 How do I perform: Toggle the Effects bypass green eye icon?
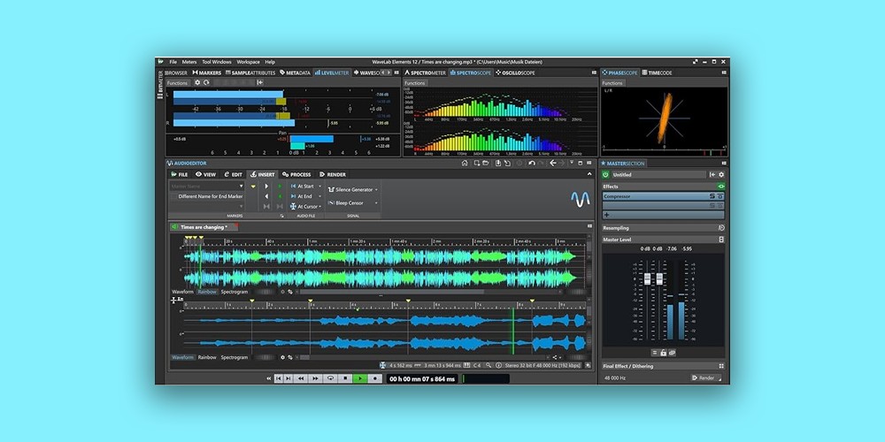tap(720, 187)
